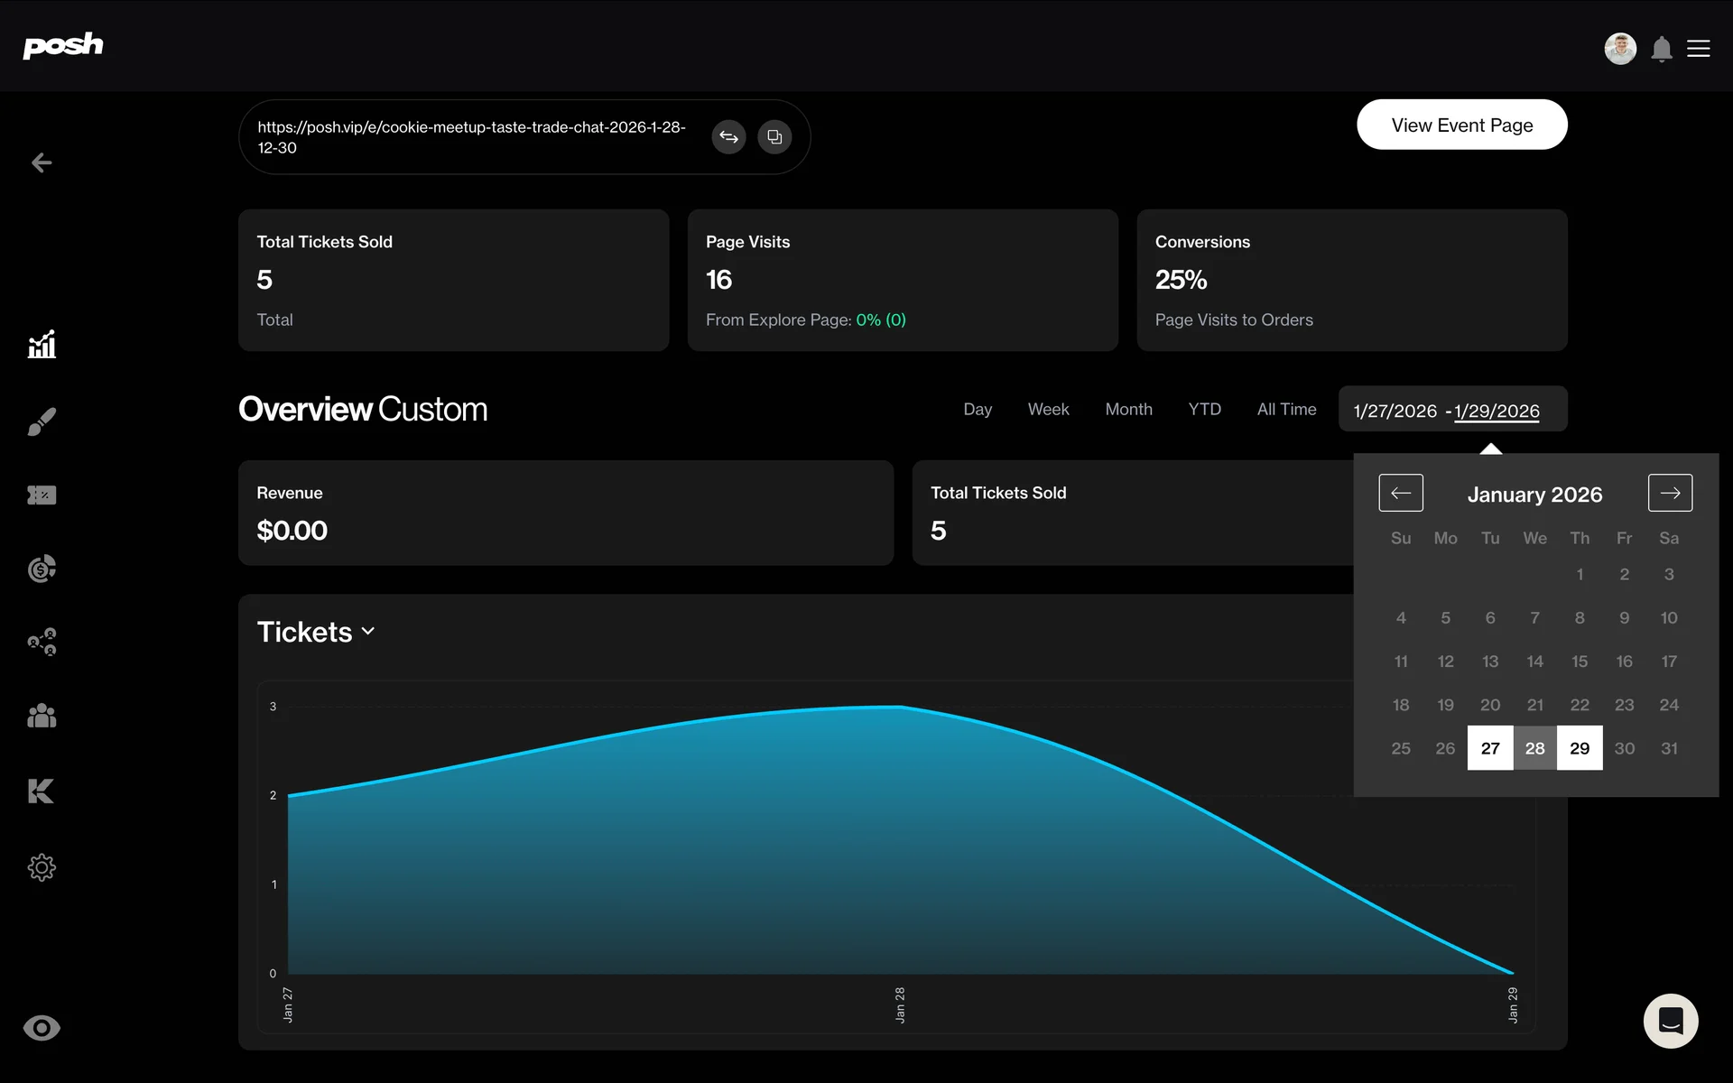Go to next month in calendar
The height and width of the screenshot is (1083, 1733).
click(x=1670, y=493)
